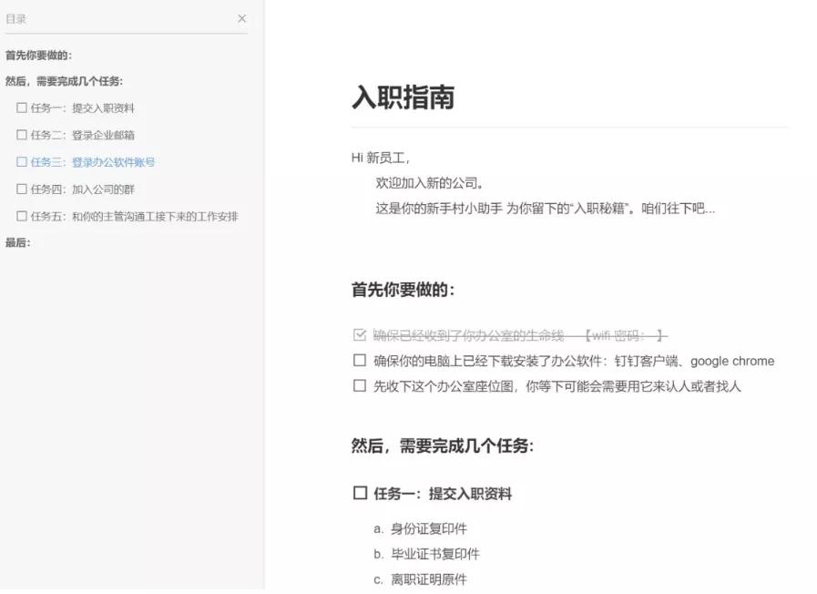Check the 任务二：登录企业邮箱 sidebar checkbox
The image size is (817, 594).
[20, 135]
